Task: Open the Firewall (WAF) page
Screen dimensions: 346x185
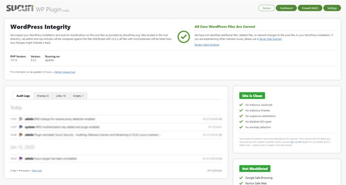Action: point(310,8)
